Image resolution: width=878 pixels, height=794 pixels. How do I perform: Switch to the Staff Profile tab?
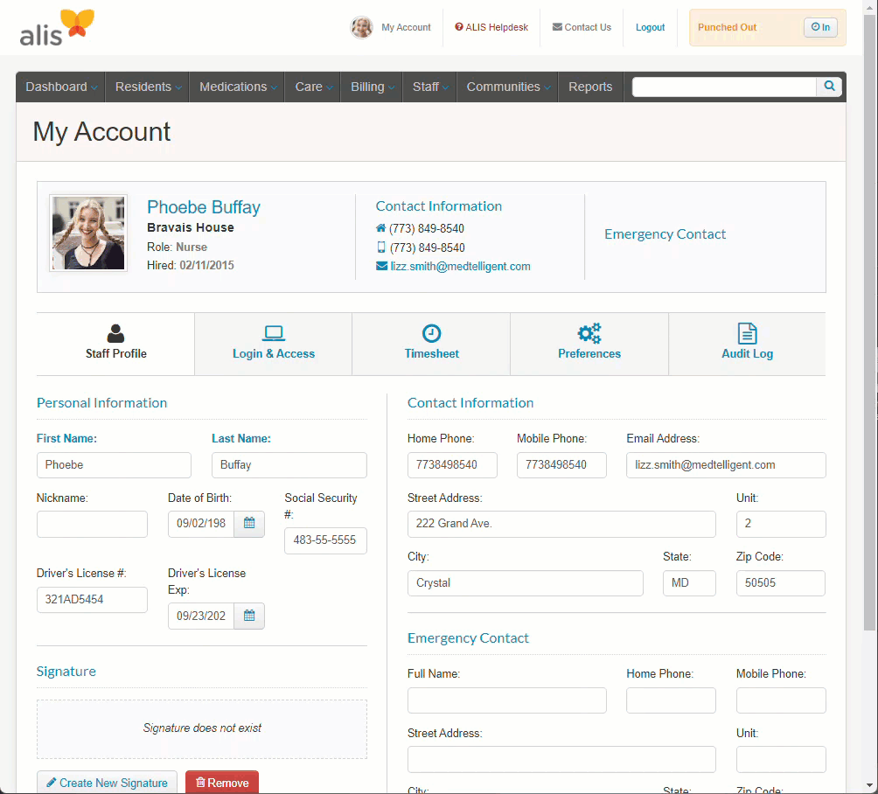point(115,344)
